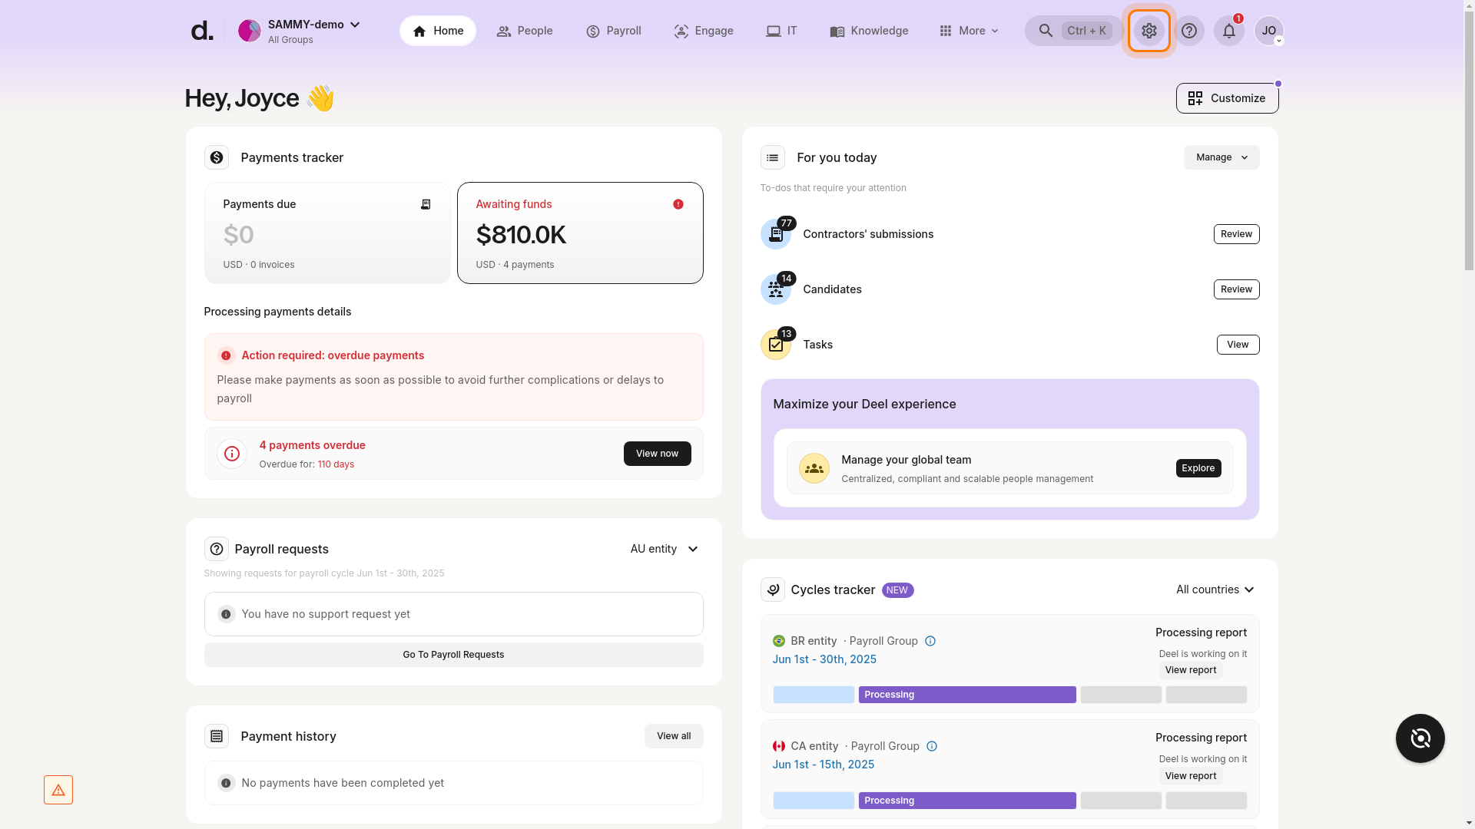Click BR entity Processing progress bar

pyautogui.click(x=966, y=695)
